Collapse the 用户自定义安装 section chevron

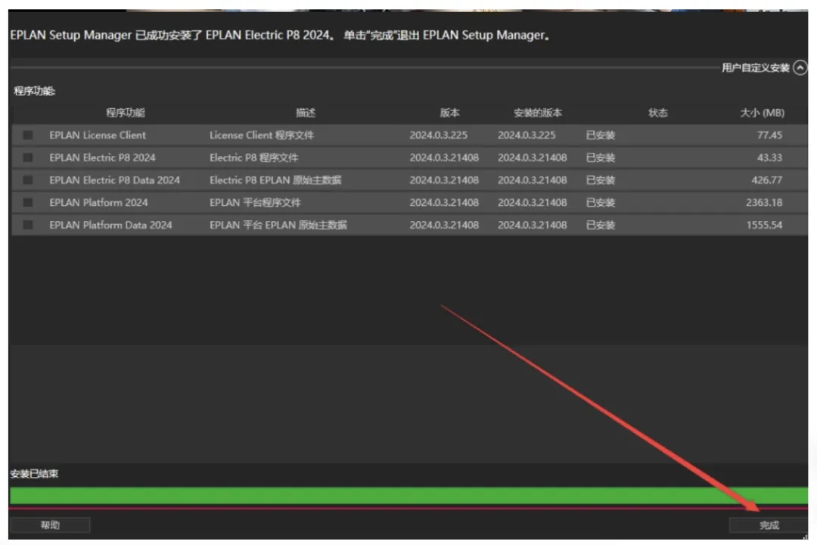800,68
